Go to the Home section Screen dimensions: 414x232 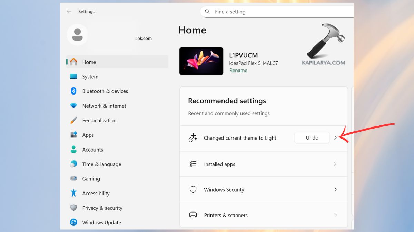click(89, 62)
